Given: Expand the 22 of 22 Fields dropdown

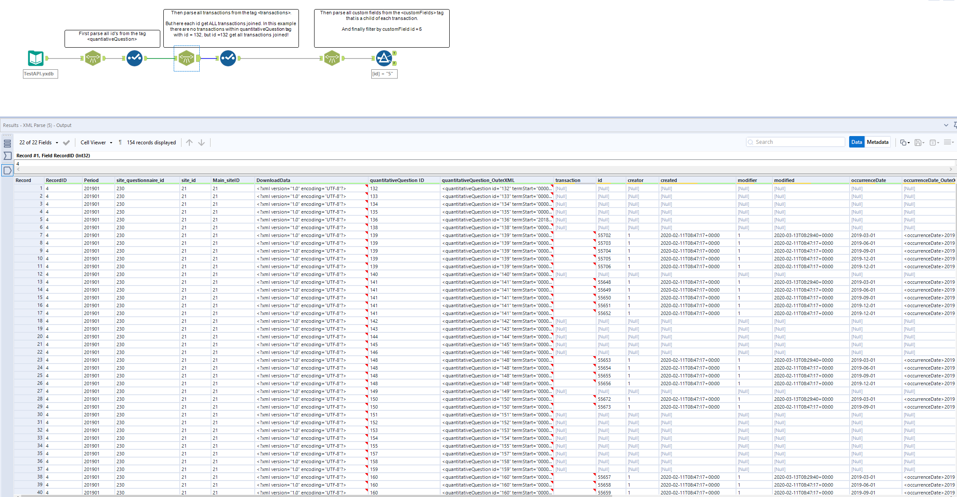Looking at the screenshot, I should (x=39, y=143).
